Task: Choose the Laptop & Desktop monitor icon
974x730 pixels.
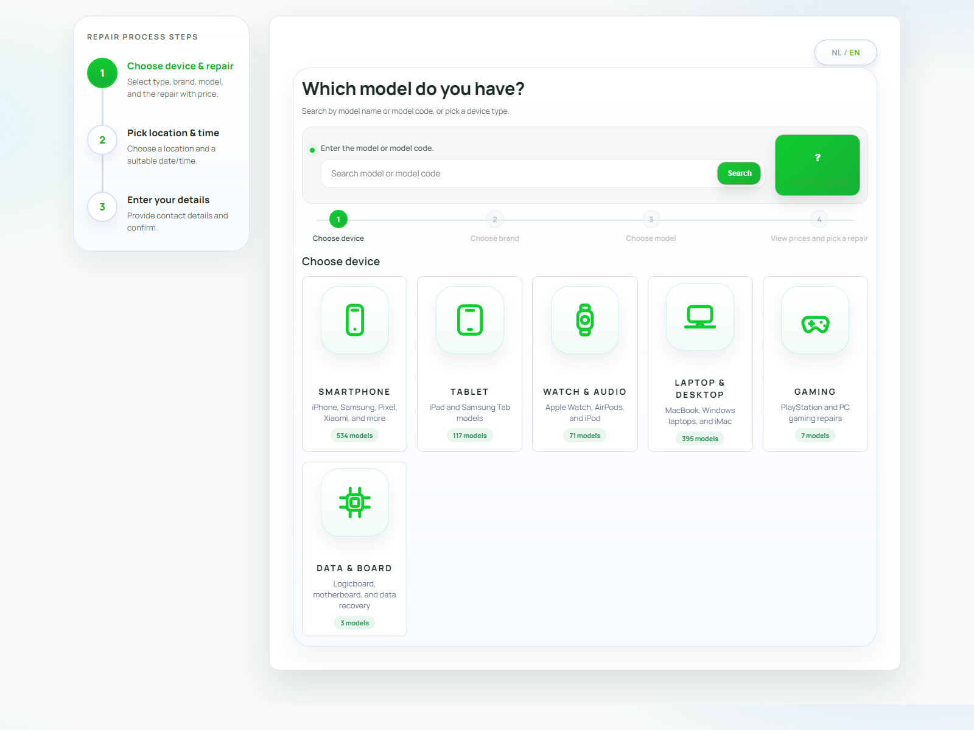Action: [x=699, y=316]
